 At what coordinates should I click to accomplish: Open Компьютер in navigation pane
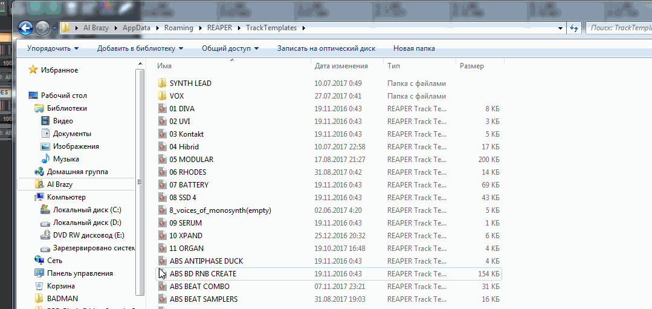point(66,197)
